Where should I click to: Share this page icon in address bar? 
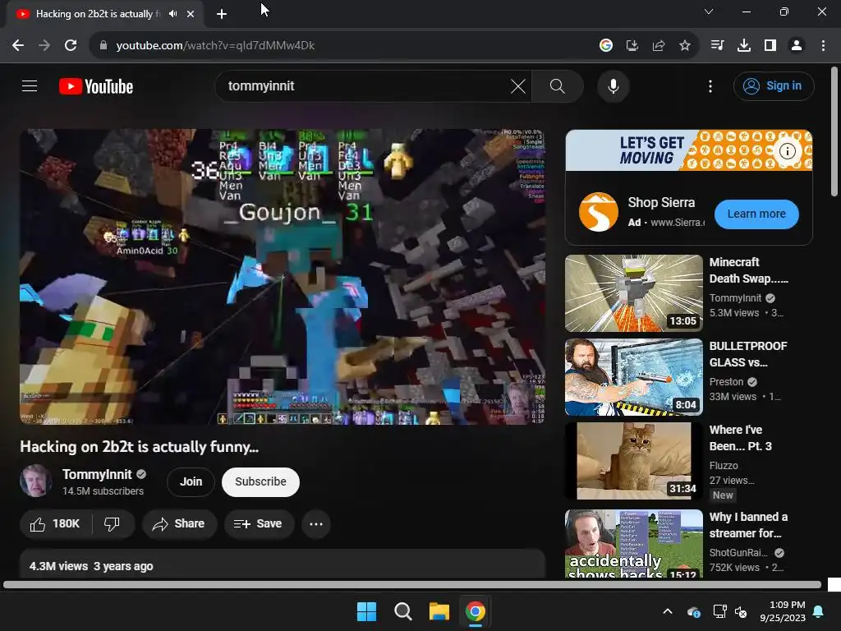pos(659,46)
